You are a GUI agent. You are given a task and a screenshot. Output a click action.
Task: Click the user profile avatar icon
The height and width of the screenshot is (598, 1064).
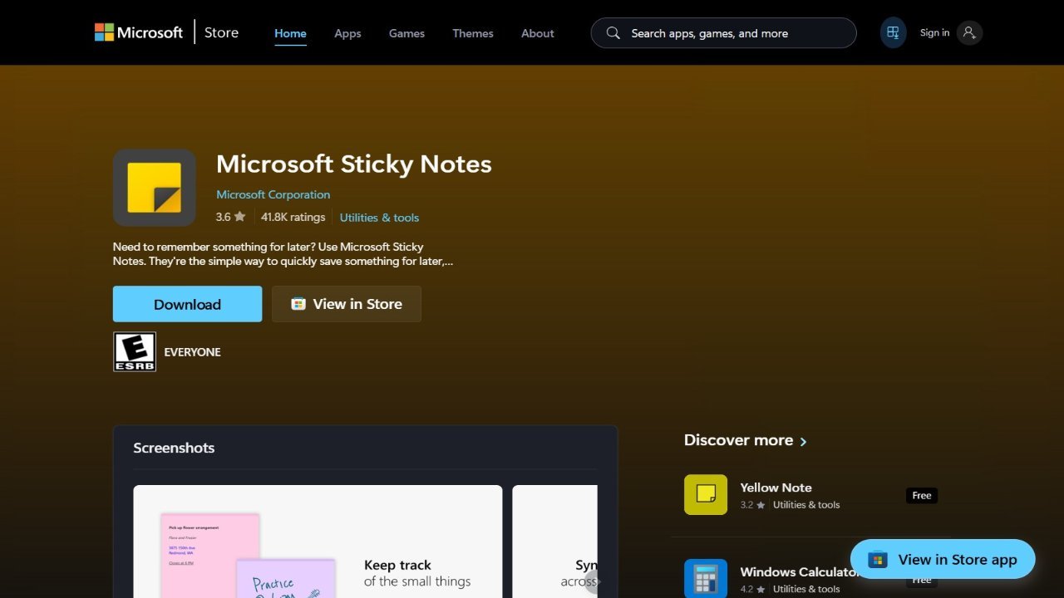(x=969, y=32)
